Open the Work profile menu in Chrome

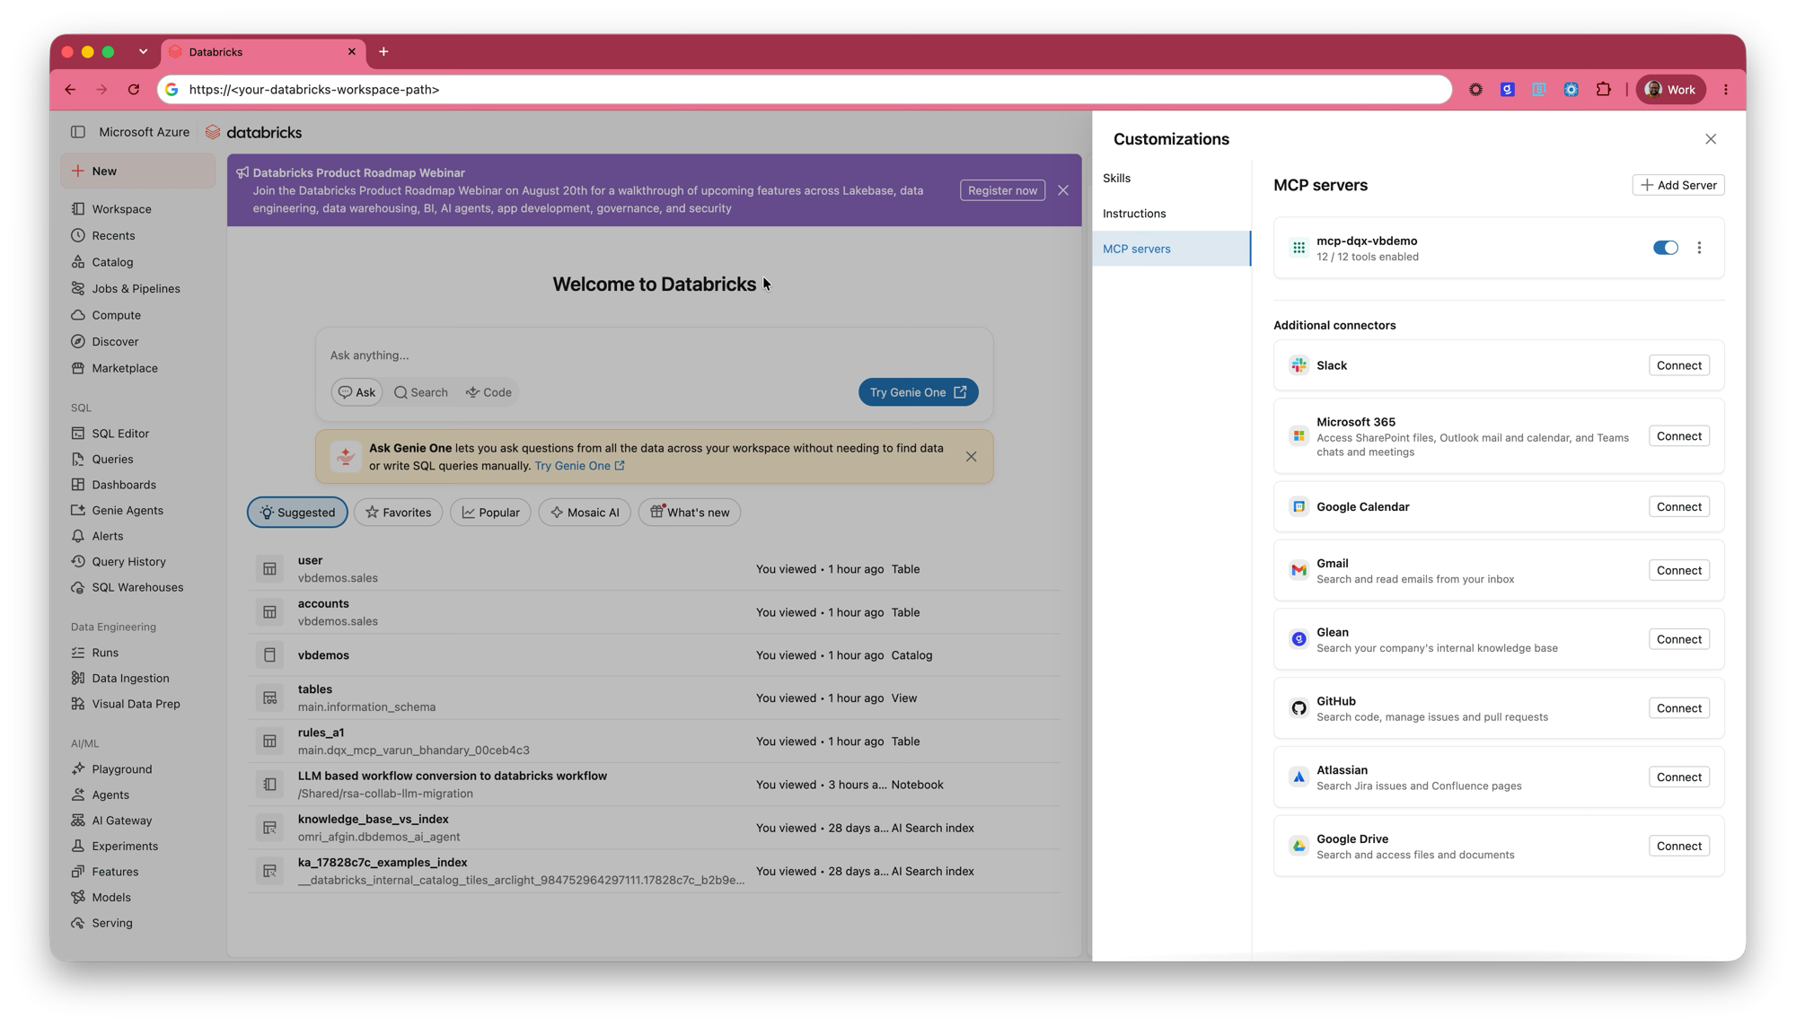1670,90
